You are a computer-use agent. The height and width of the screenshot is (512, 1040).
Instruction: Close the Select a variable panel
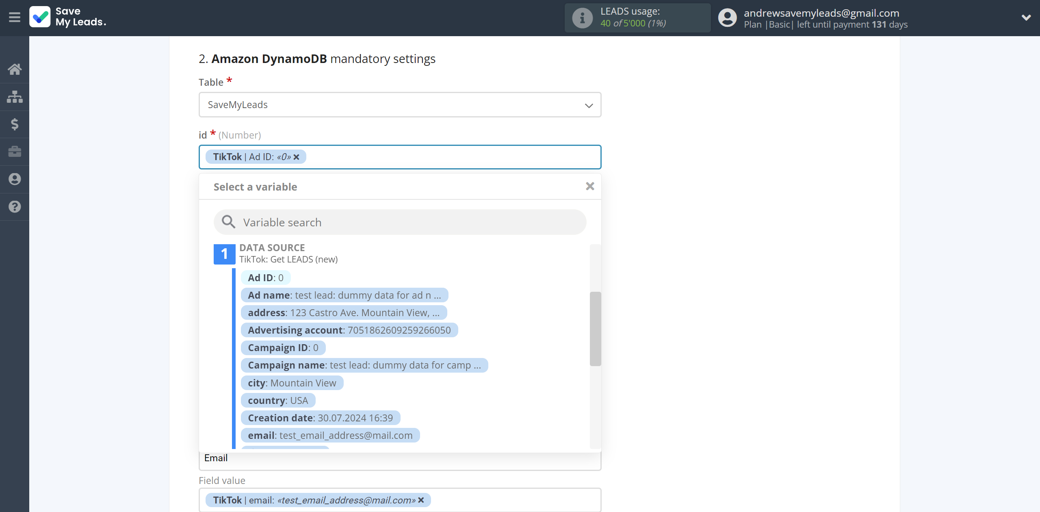590,186
